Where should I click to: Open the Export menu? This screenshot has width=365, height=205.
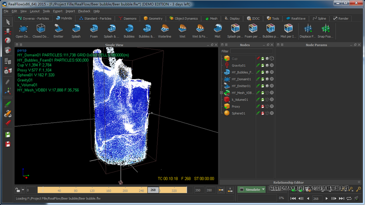[57, 11]
